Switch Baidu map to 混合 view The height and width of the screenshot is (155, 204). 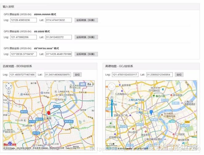[89, 84]
